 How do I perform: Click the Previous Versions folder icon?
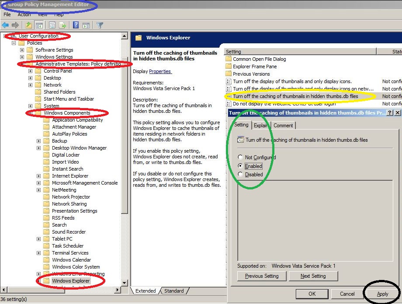pos(229,74)
